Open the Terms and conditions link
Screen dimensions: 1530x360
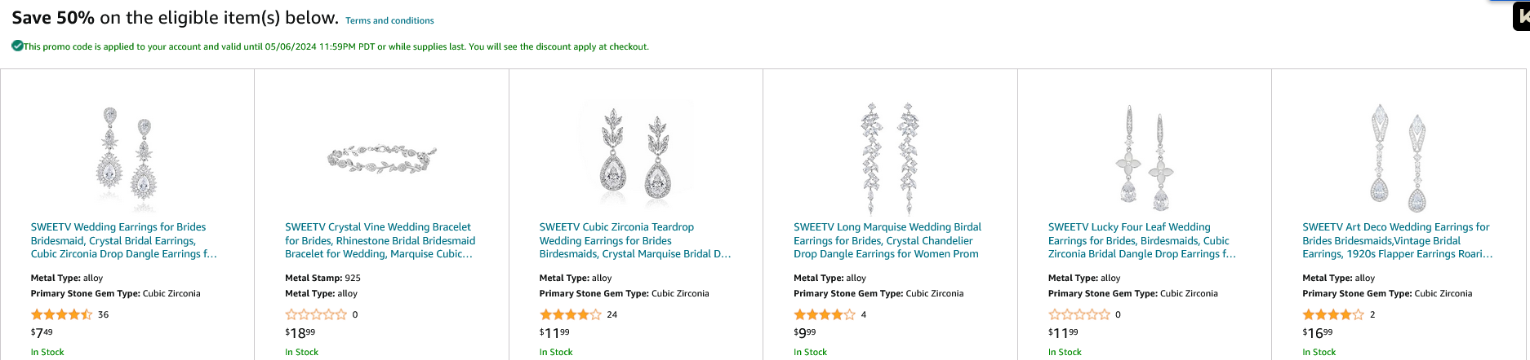pyautogui.click(x=389, y=20)
